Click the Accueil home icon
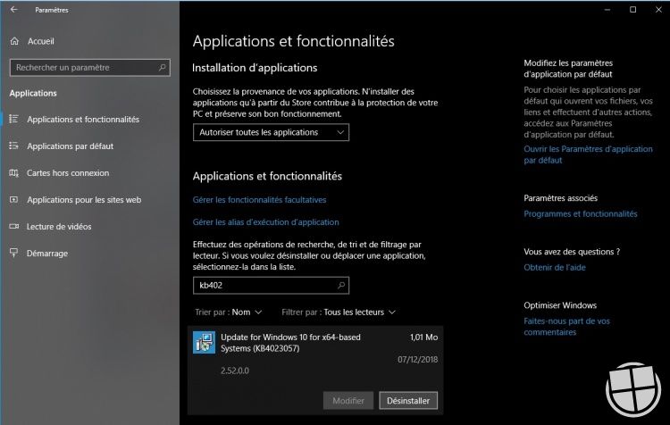 (x=14, y=41)
